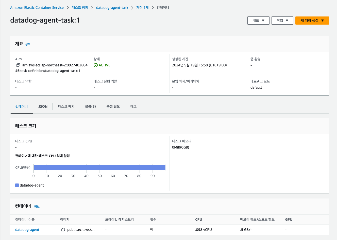Open the 볼륨(3) tab
Image resolution: width=337 pixels, height=240 pixels.
[x=90, y=106]
